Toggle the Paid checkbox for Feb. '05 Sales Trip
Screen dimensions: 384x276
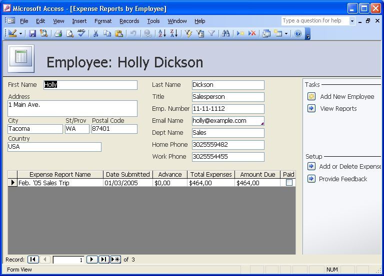[289, 183]
